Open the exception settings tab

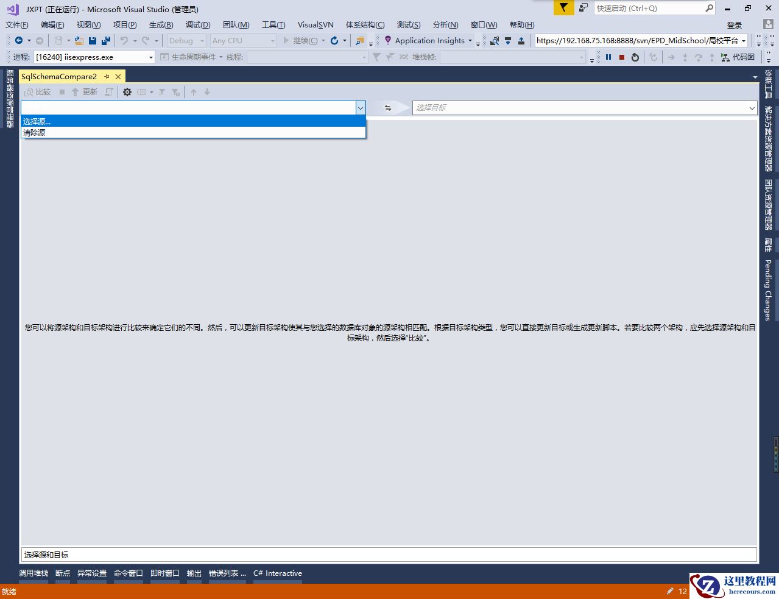tap(92, 573)
